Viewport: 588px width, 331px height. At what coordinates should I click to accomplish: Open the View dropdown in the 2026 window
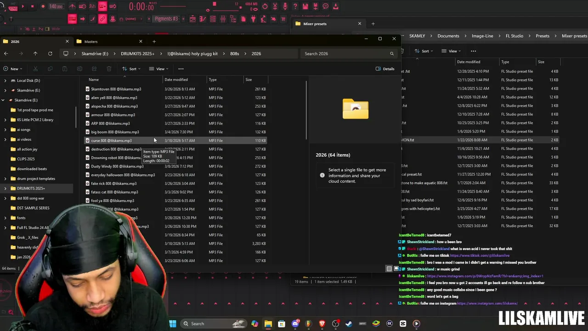click(x=158, y=69)
